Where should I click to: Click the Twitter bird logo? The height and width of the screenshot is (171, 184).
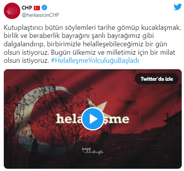178,7
